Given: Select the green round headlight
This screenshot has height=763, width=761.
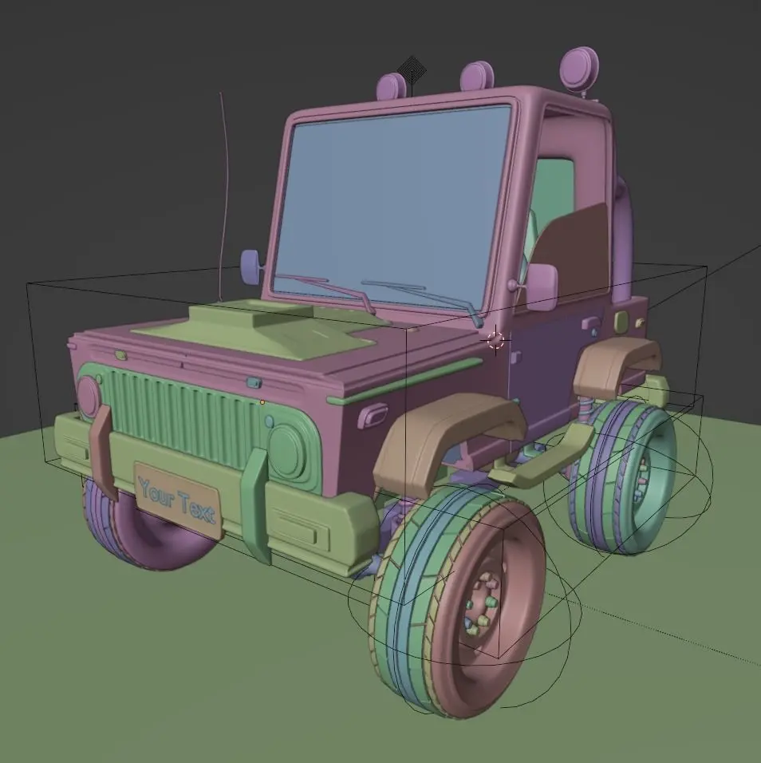Looking at the screenshot, I should [x=287, y=453].
